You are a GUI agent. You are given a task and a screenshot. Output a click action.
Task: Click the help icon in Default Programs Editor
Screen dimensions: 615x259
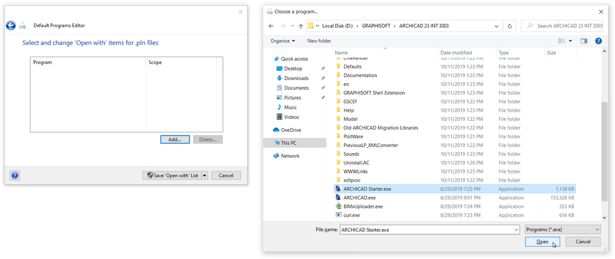[x=15, y=175]
